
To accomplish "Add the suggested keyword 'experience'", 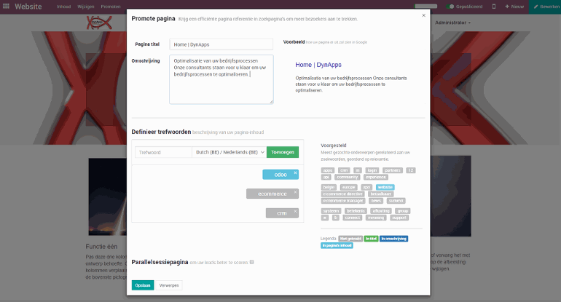I will coord(376,178).
